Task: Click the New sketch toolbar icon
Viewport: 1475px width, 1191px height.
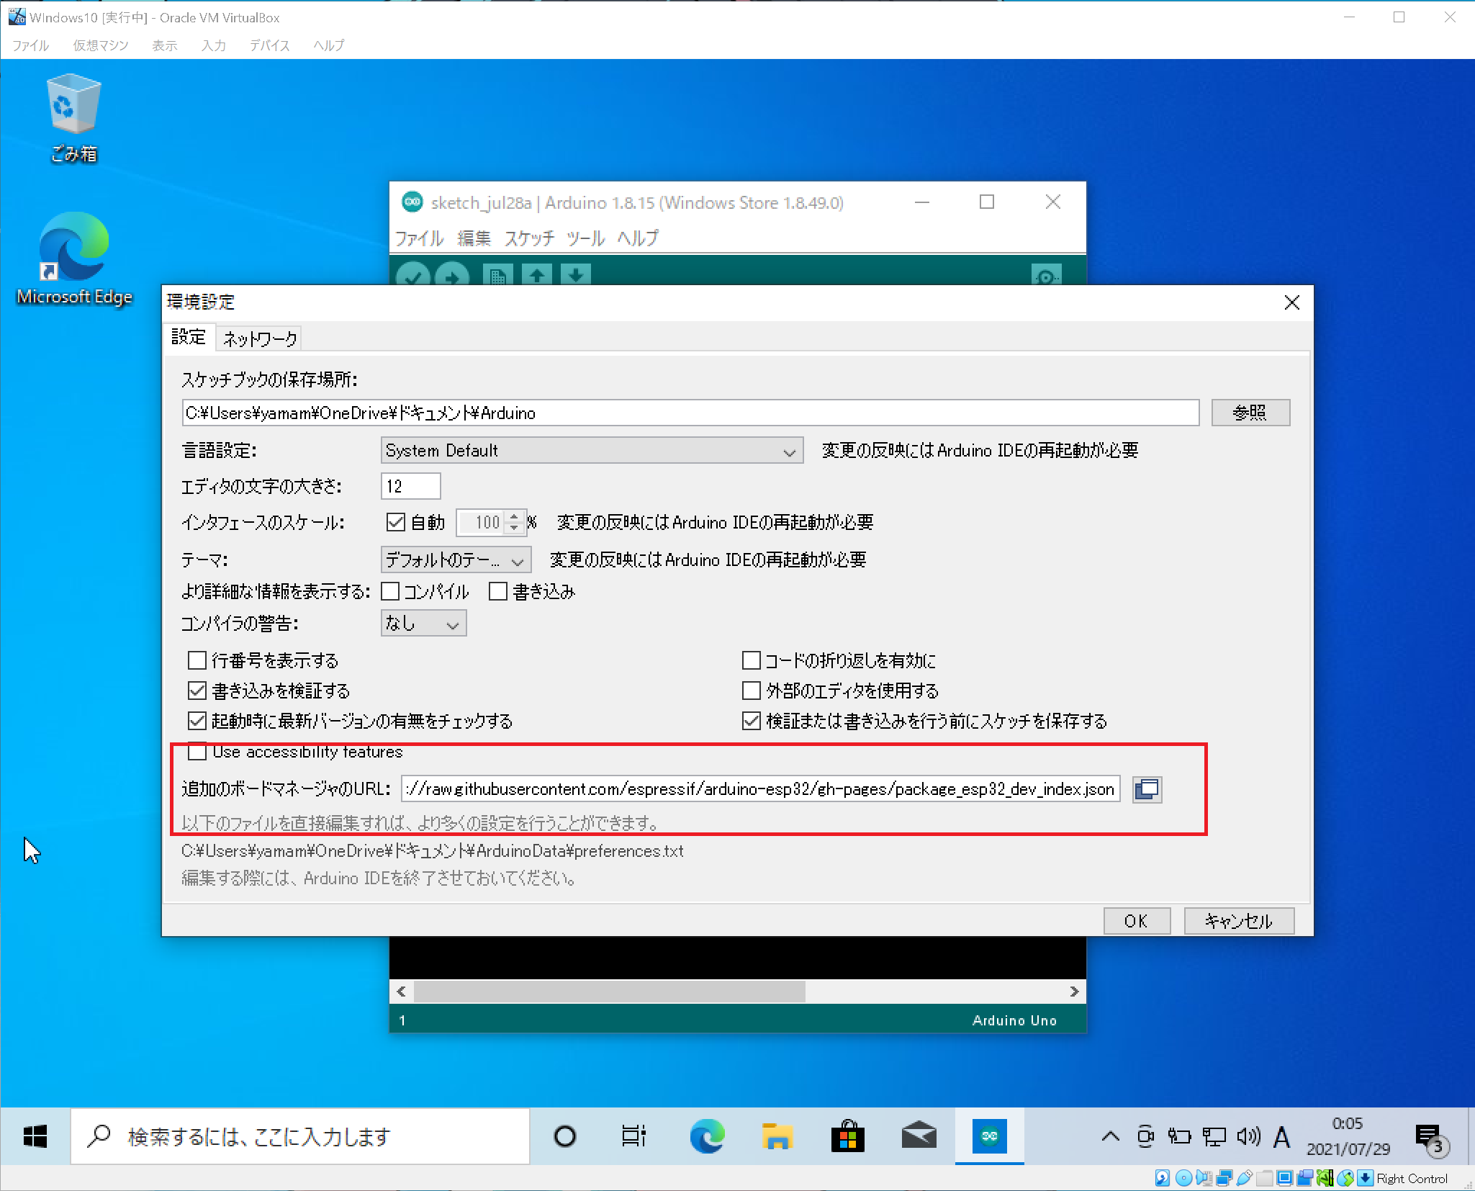Action: [497, 276]
